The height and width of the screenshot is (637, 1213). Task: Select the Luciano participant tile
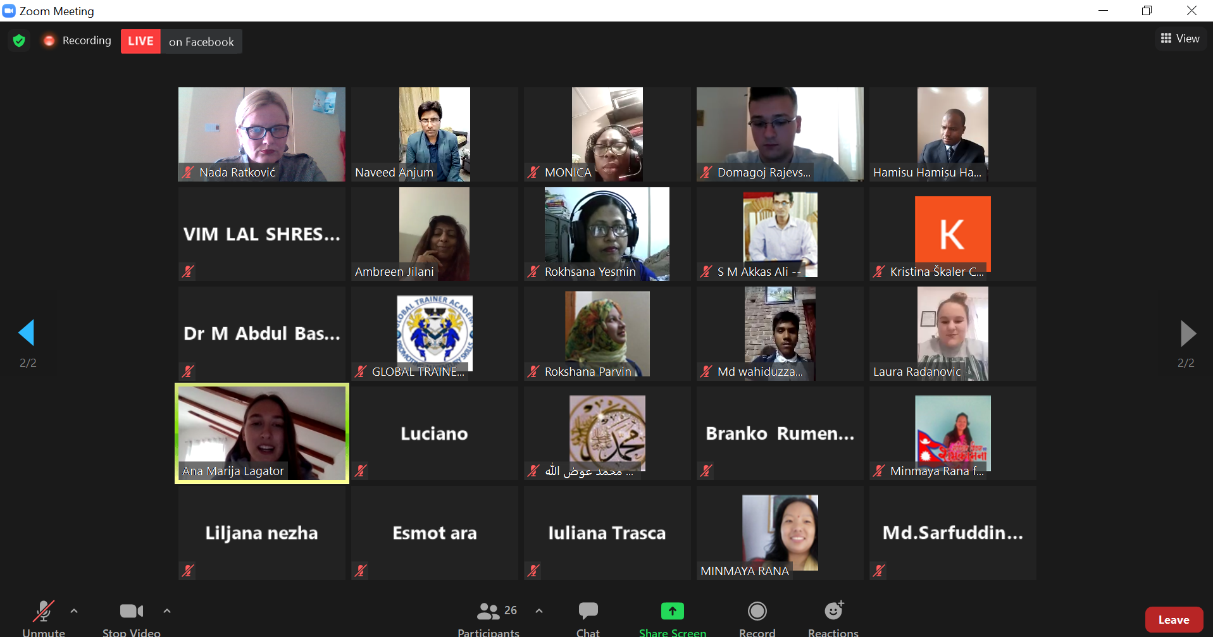[434, 433]
